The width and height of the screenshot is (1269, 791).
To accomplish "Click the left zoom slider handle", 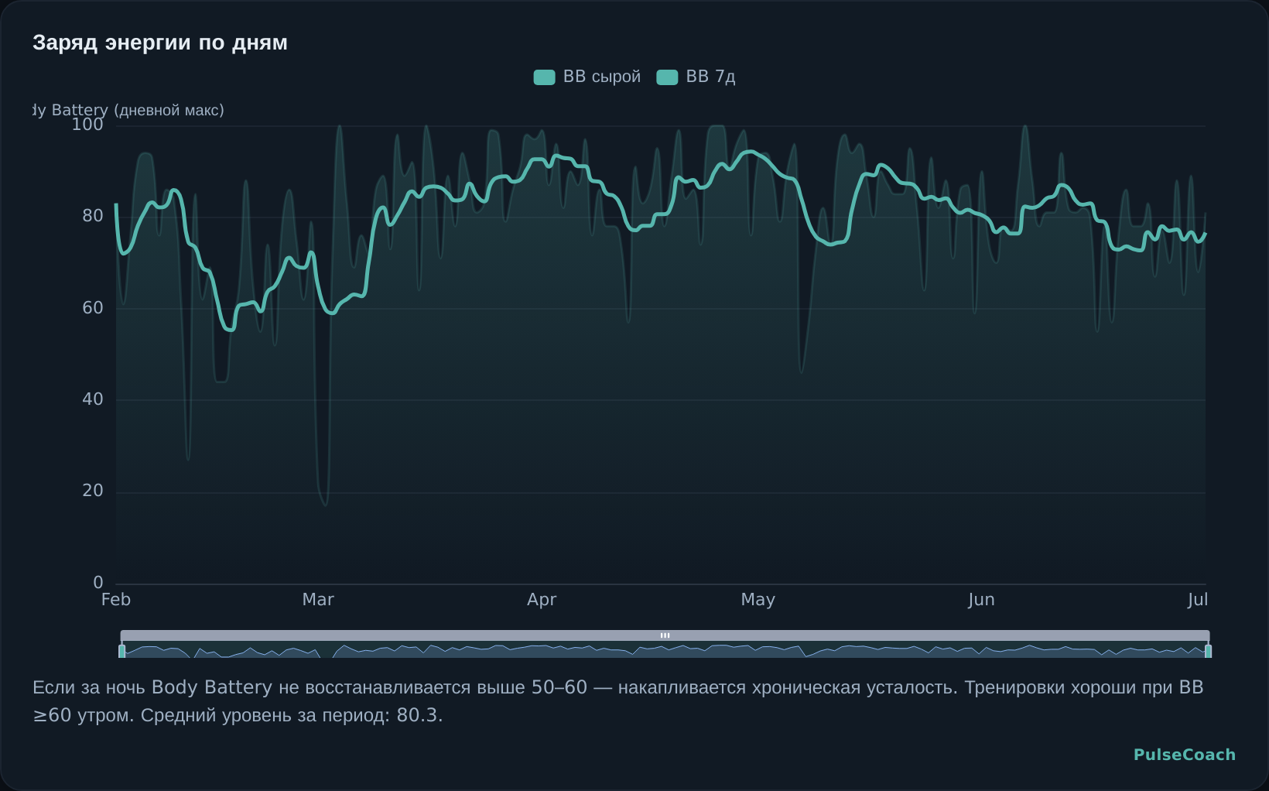I will click(x=122, y=651).
